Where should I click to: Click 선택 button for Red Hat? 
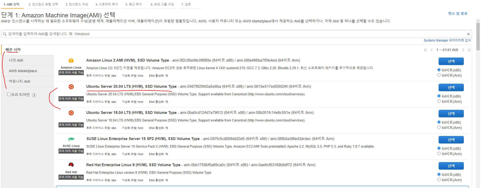click(x=451, y=166)
